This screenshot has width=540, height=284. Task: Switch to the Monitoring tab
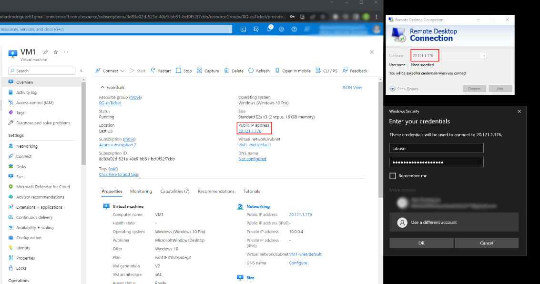(141, 191)
